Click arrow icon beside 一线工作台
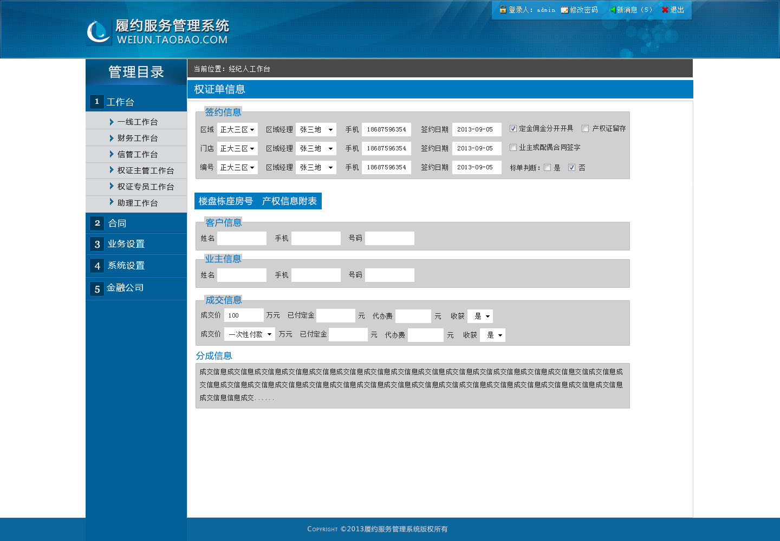Image resolution: width=780 pixels, height=541 pixels. point(111,122)
